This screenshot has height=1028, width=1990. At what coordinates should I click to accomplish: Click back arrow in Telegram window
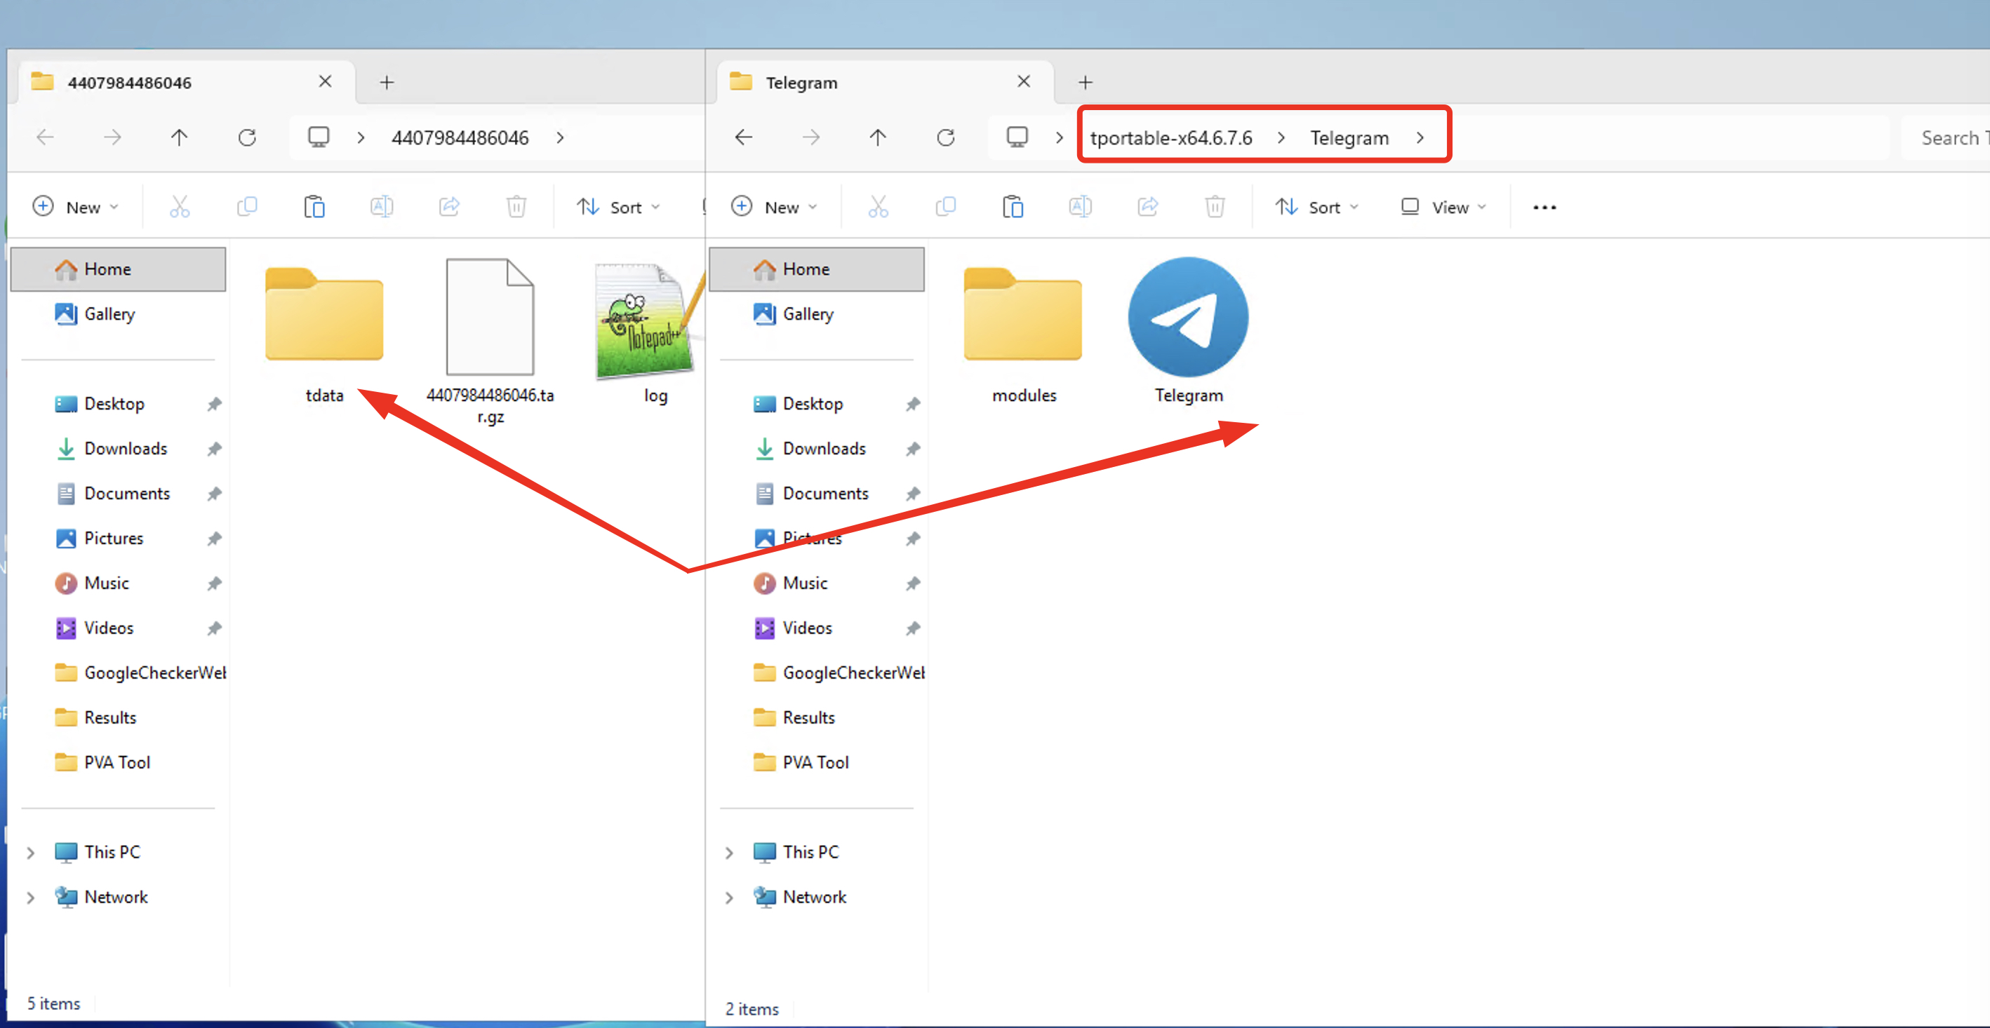pos(743,137)
